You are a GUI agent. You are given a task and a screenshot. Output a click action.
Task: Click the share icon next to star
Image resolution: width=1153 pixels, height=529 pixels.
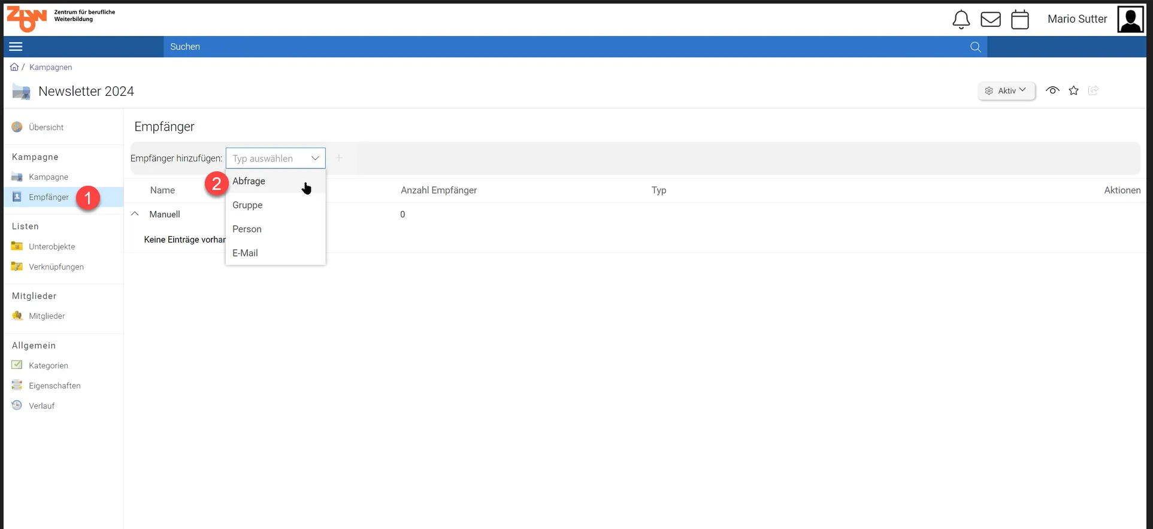click(1094, 90)
